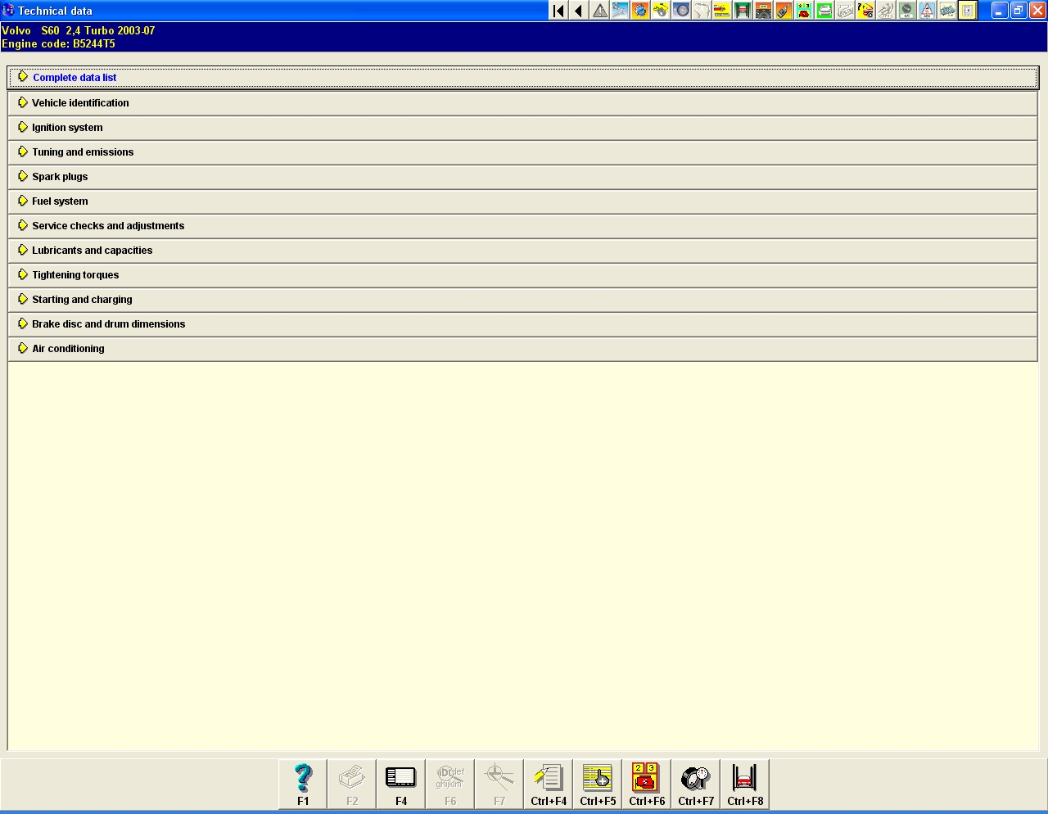Open the blue car icon in top toolbar

coord(947,11)
